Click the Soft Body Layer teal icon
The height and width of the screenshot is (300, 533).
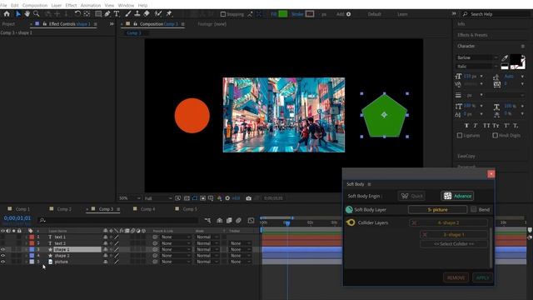[349, 210]
